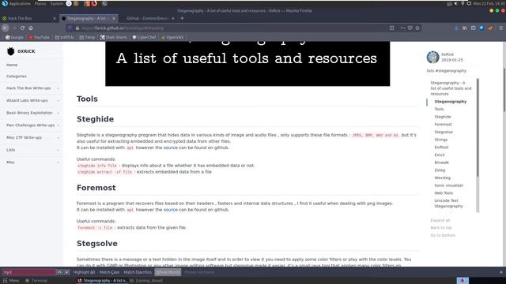Open the Firefox library icon
This screenshot has width=506, height=284.
point(465,28)
